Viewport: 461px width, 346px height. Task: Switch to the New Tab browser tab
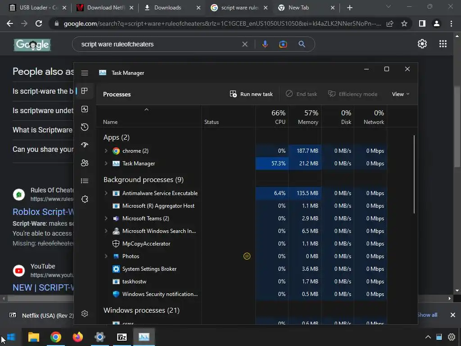306,8
